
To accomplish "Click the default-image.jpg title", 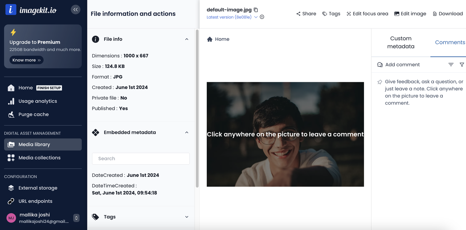I will [x=229, y=10].
